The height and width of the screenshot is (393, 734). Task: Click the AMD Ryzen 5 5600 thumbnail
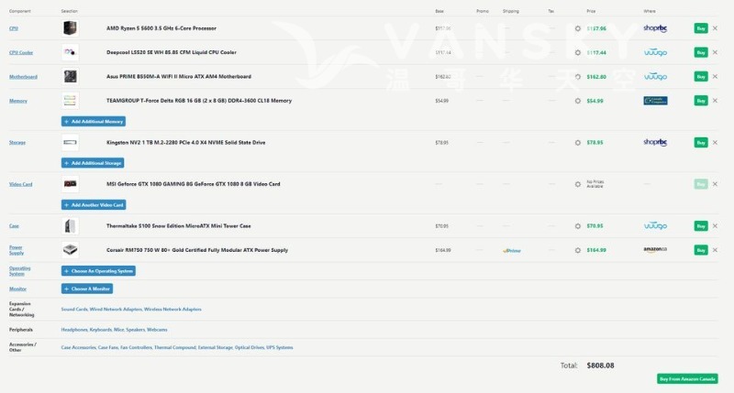[x=71, y=28]
